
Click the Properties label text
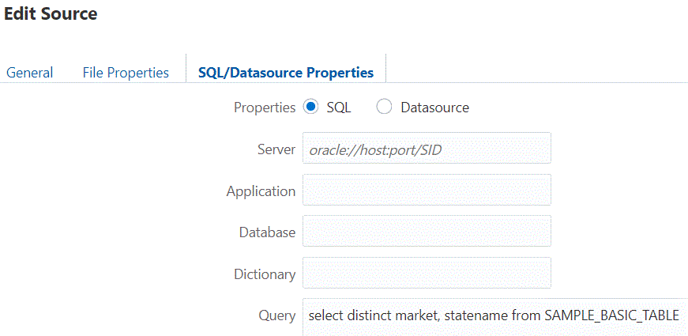(x=265, y=108)
